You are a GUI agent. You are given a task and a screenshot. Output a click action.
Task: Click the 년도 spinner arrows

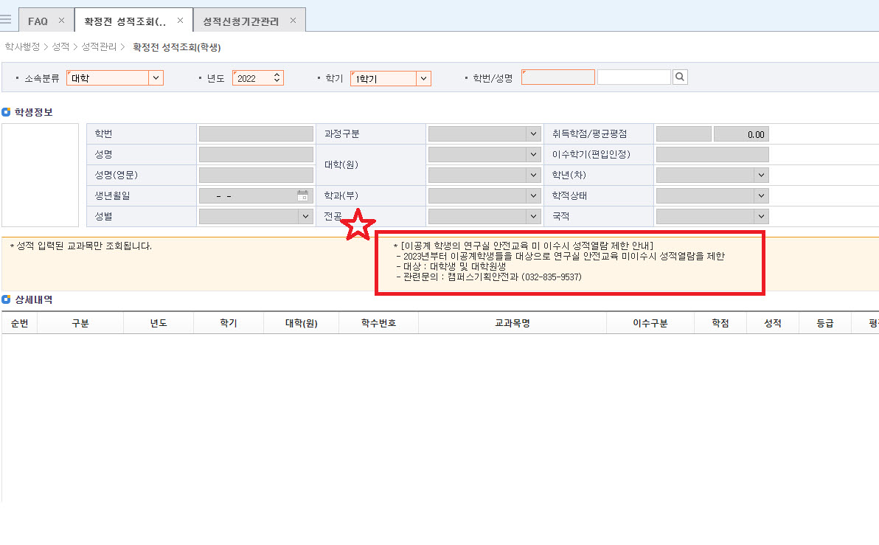[x=277, y=78]
